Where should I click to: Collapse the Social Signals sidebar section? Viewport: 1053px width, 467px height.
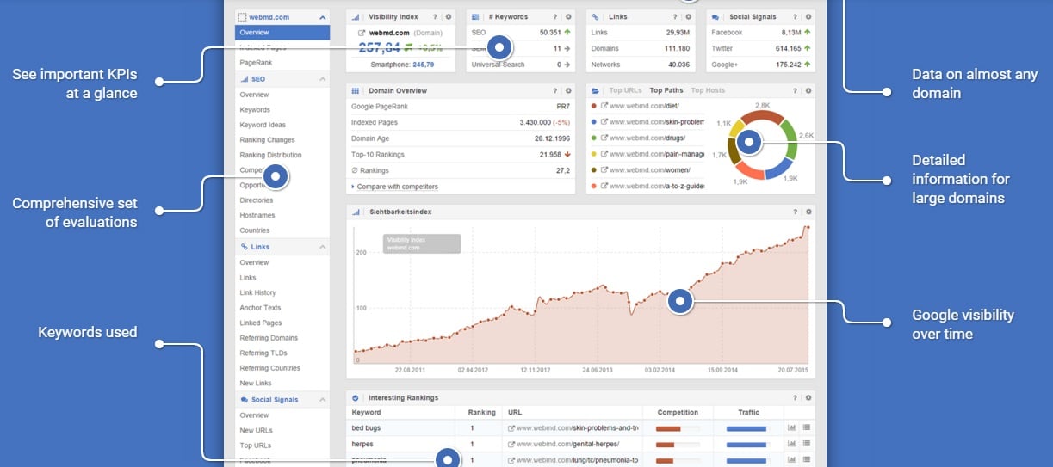pyautogui.click(x=323, y=400)
